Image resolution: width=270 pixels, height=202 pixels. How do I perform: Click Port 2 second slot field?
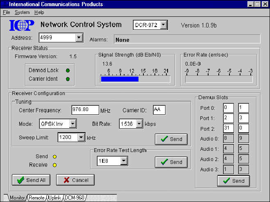[244, 128]
